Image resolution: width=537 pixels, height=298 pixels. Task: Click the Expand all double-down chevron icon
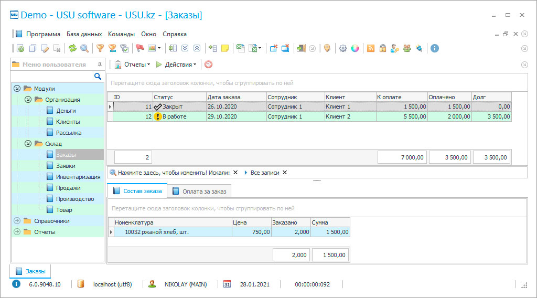(x=185, y=48)
